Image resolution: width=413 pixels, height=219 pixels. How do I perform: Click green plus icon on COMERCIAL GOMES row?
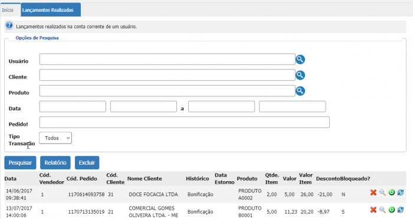392,210
